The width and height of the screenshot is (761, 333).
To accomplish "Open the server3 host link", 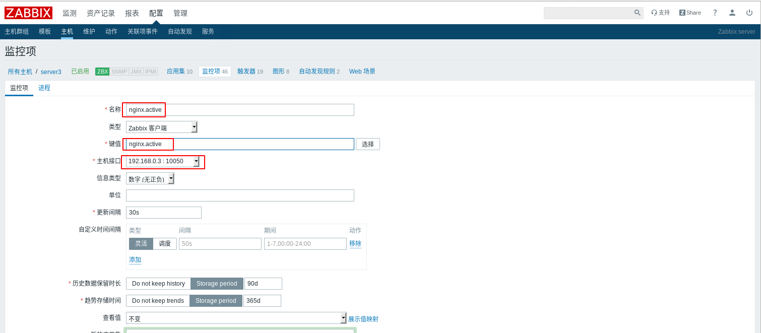I will (51, 72).
